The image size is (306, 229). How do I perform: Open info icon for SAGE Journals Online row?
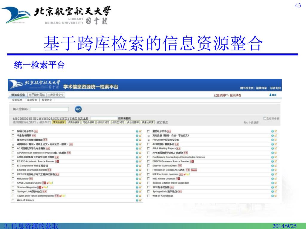(137, 183)
